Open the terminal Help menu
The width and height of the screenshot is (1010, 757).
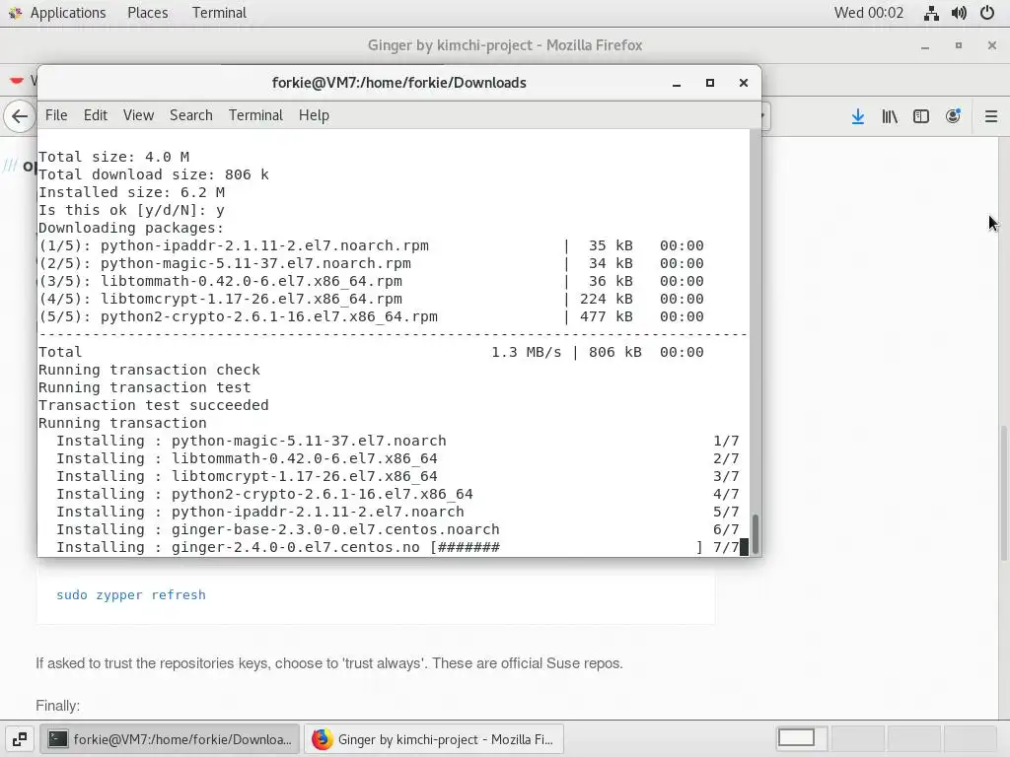coord(314,115)
